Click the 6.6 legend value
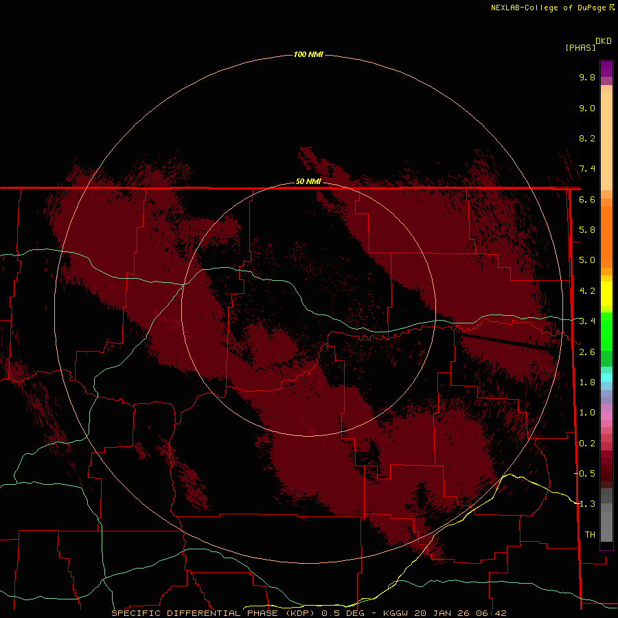Image resolution: width=618 pixels, height=618 pixels. point(587,199)
